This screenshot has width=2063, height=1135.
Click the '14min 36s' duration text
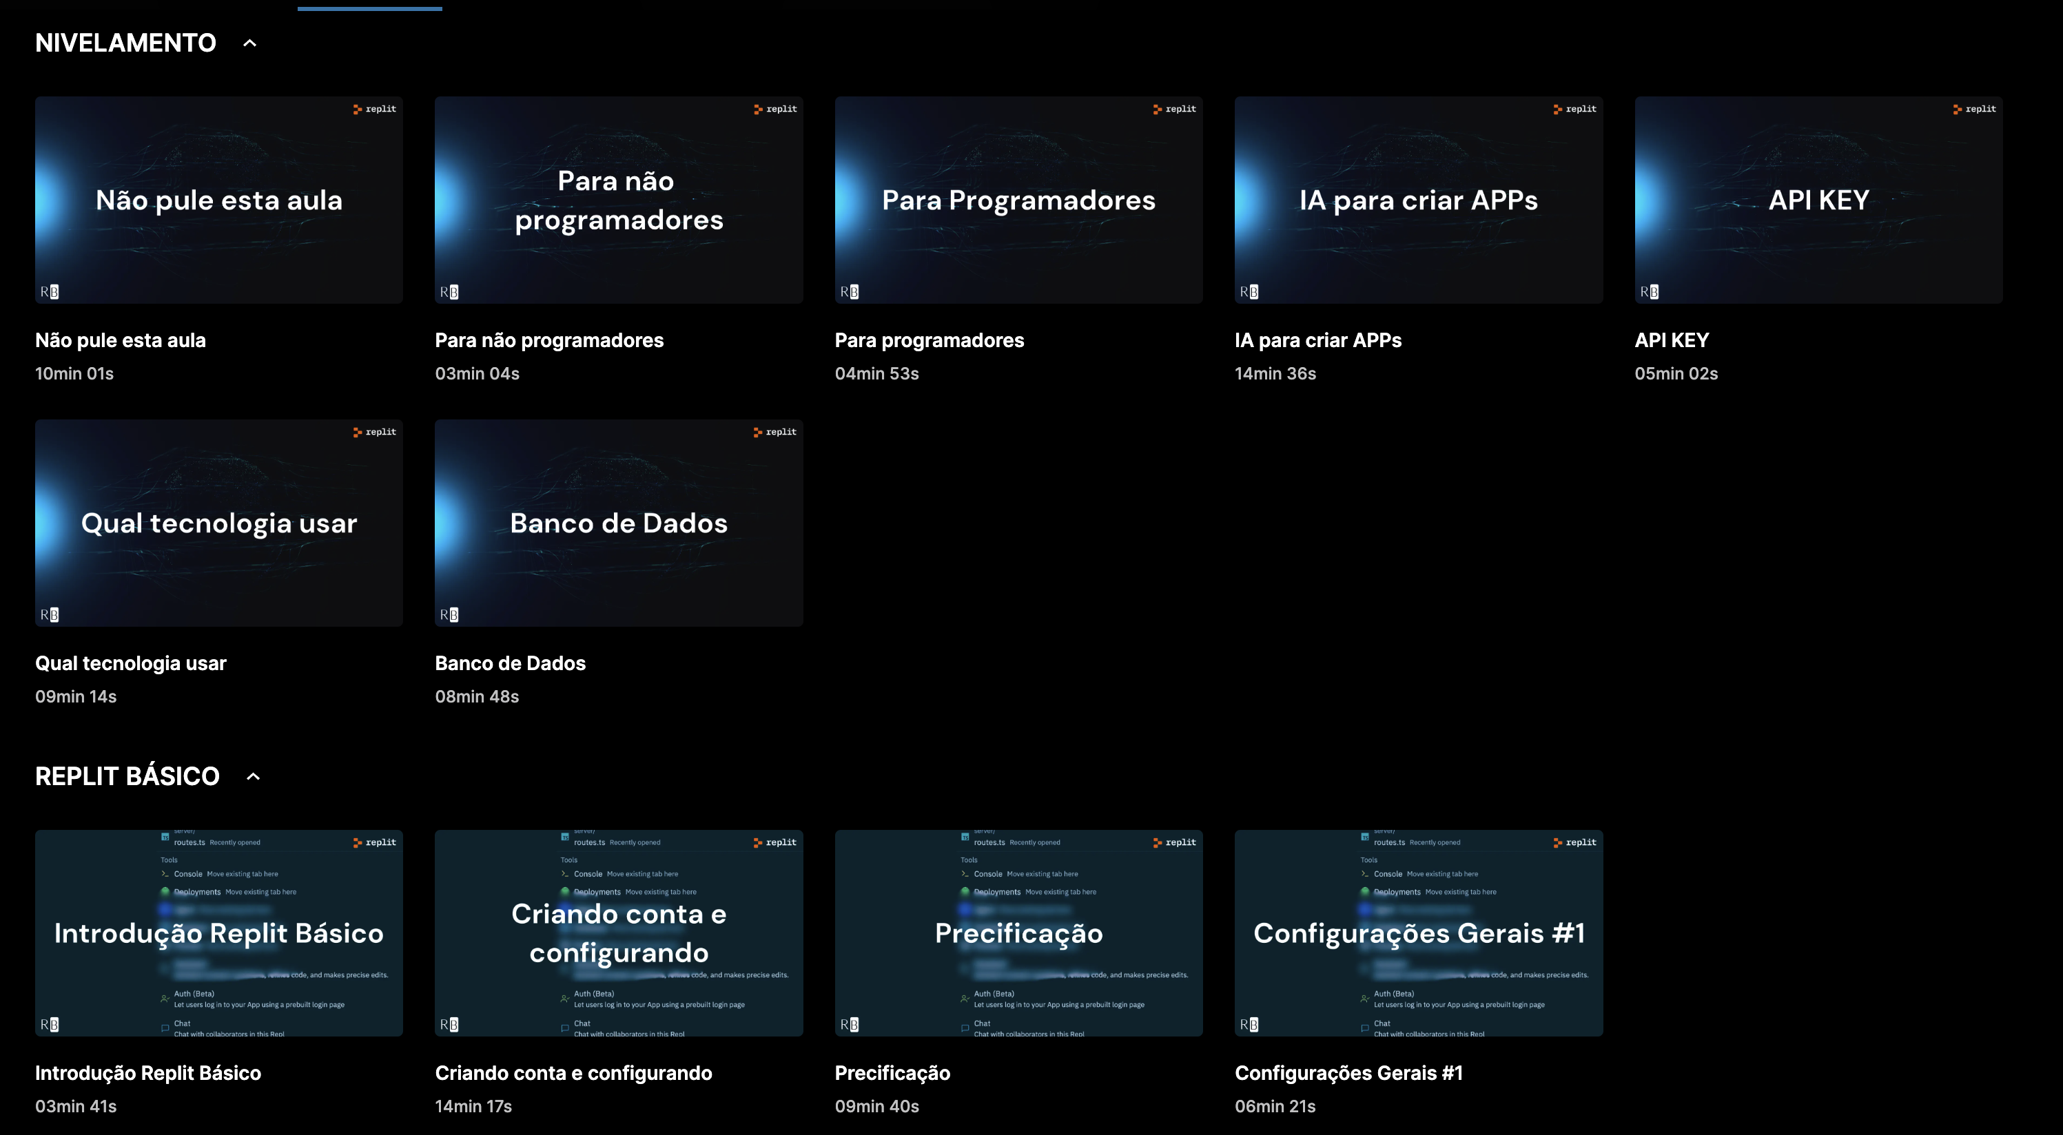tap(1275, 374)
